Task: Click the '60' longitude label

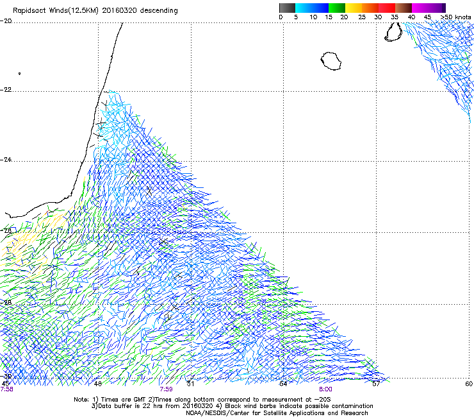Action: [469, 384]
